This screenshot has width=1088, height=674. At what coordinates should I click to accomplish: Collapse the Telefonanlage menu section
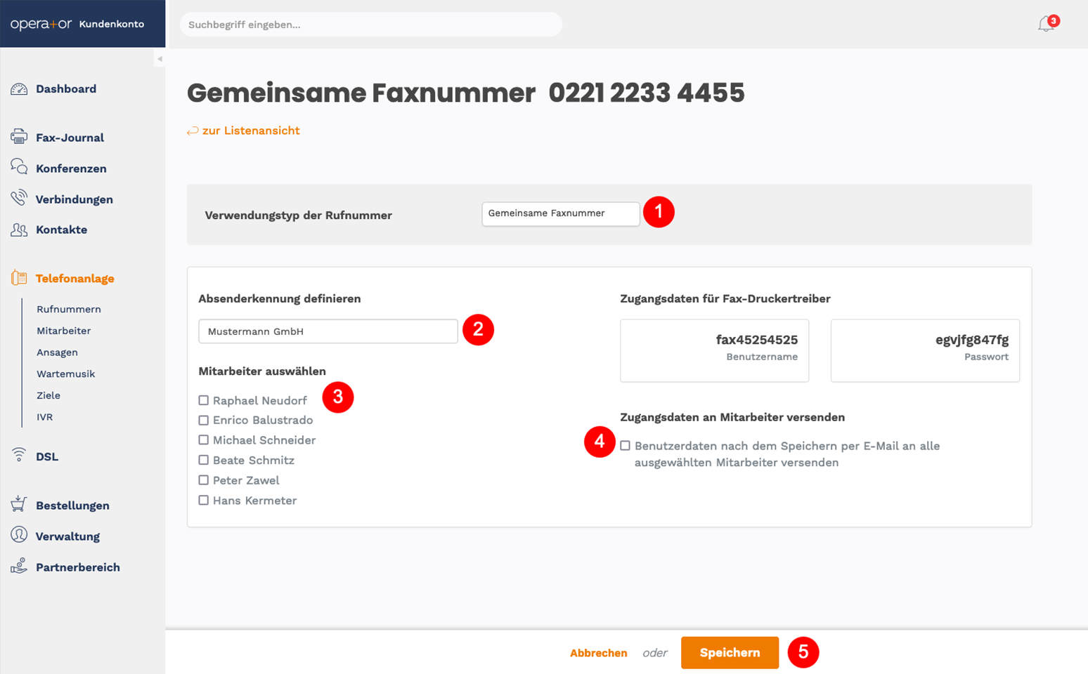pos(75,279)
